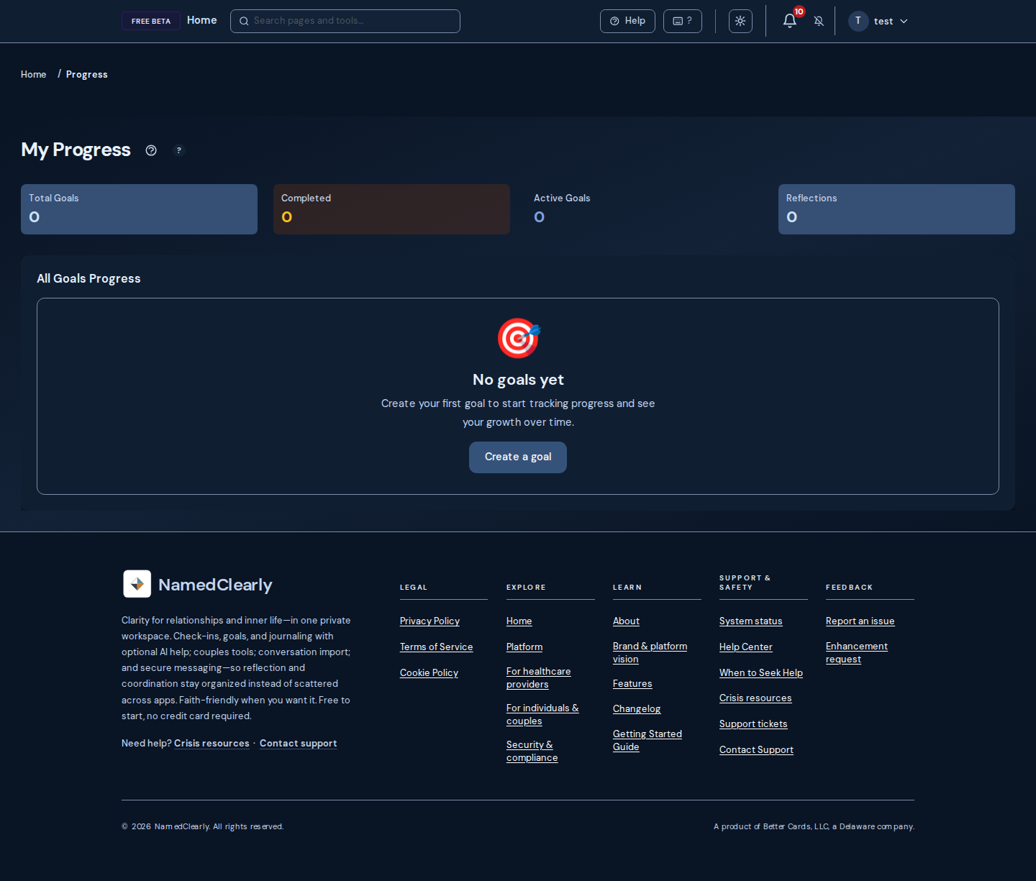Go to Home breadcrumb

click(x=33, y=74)
